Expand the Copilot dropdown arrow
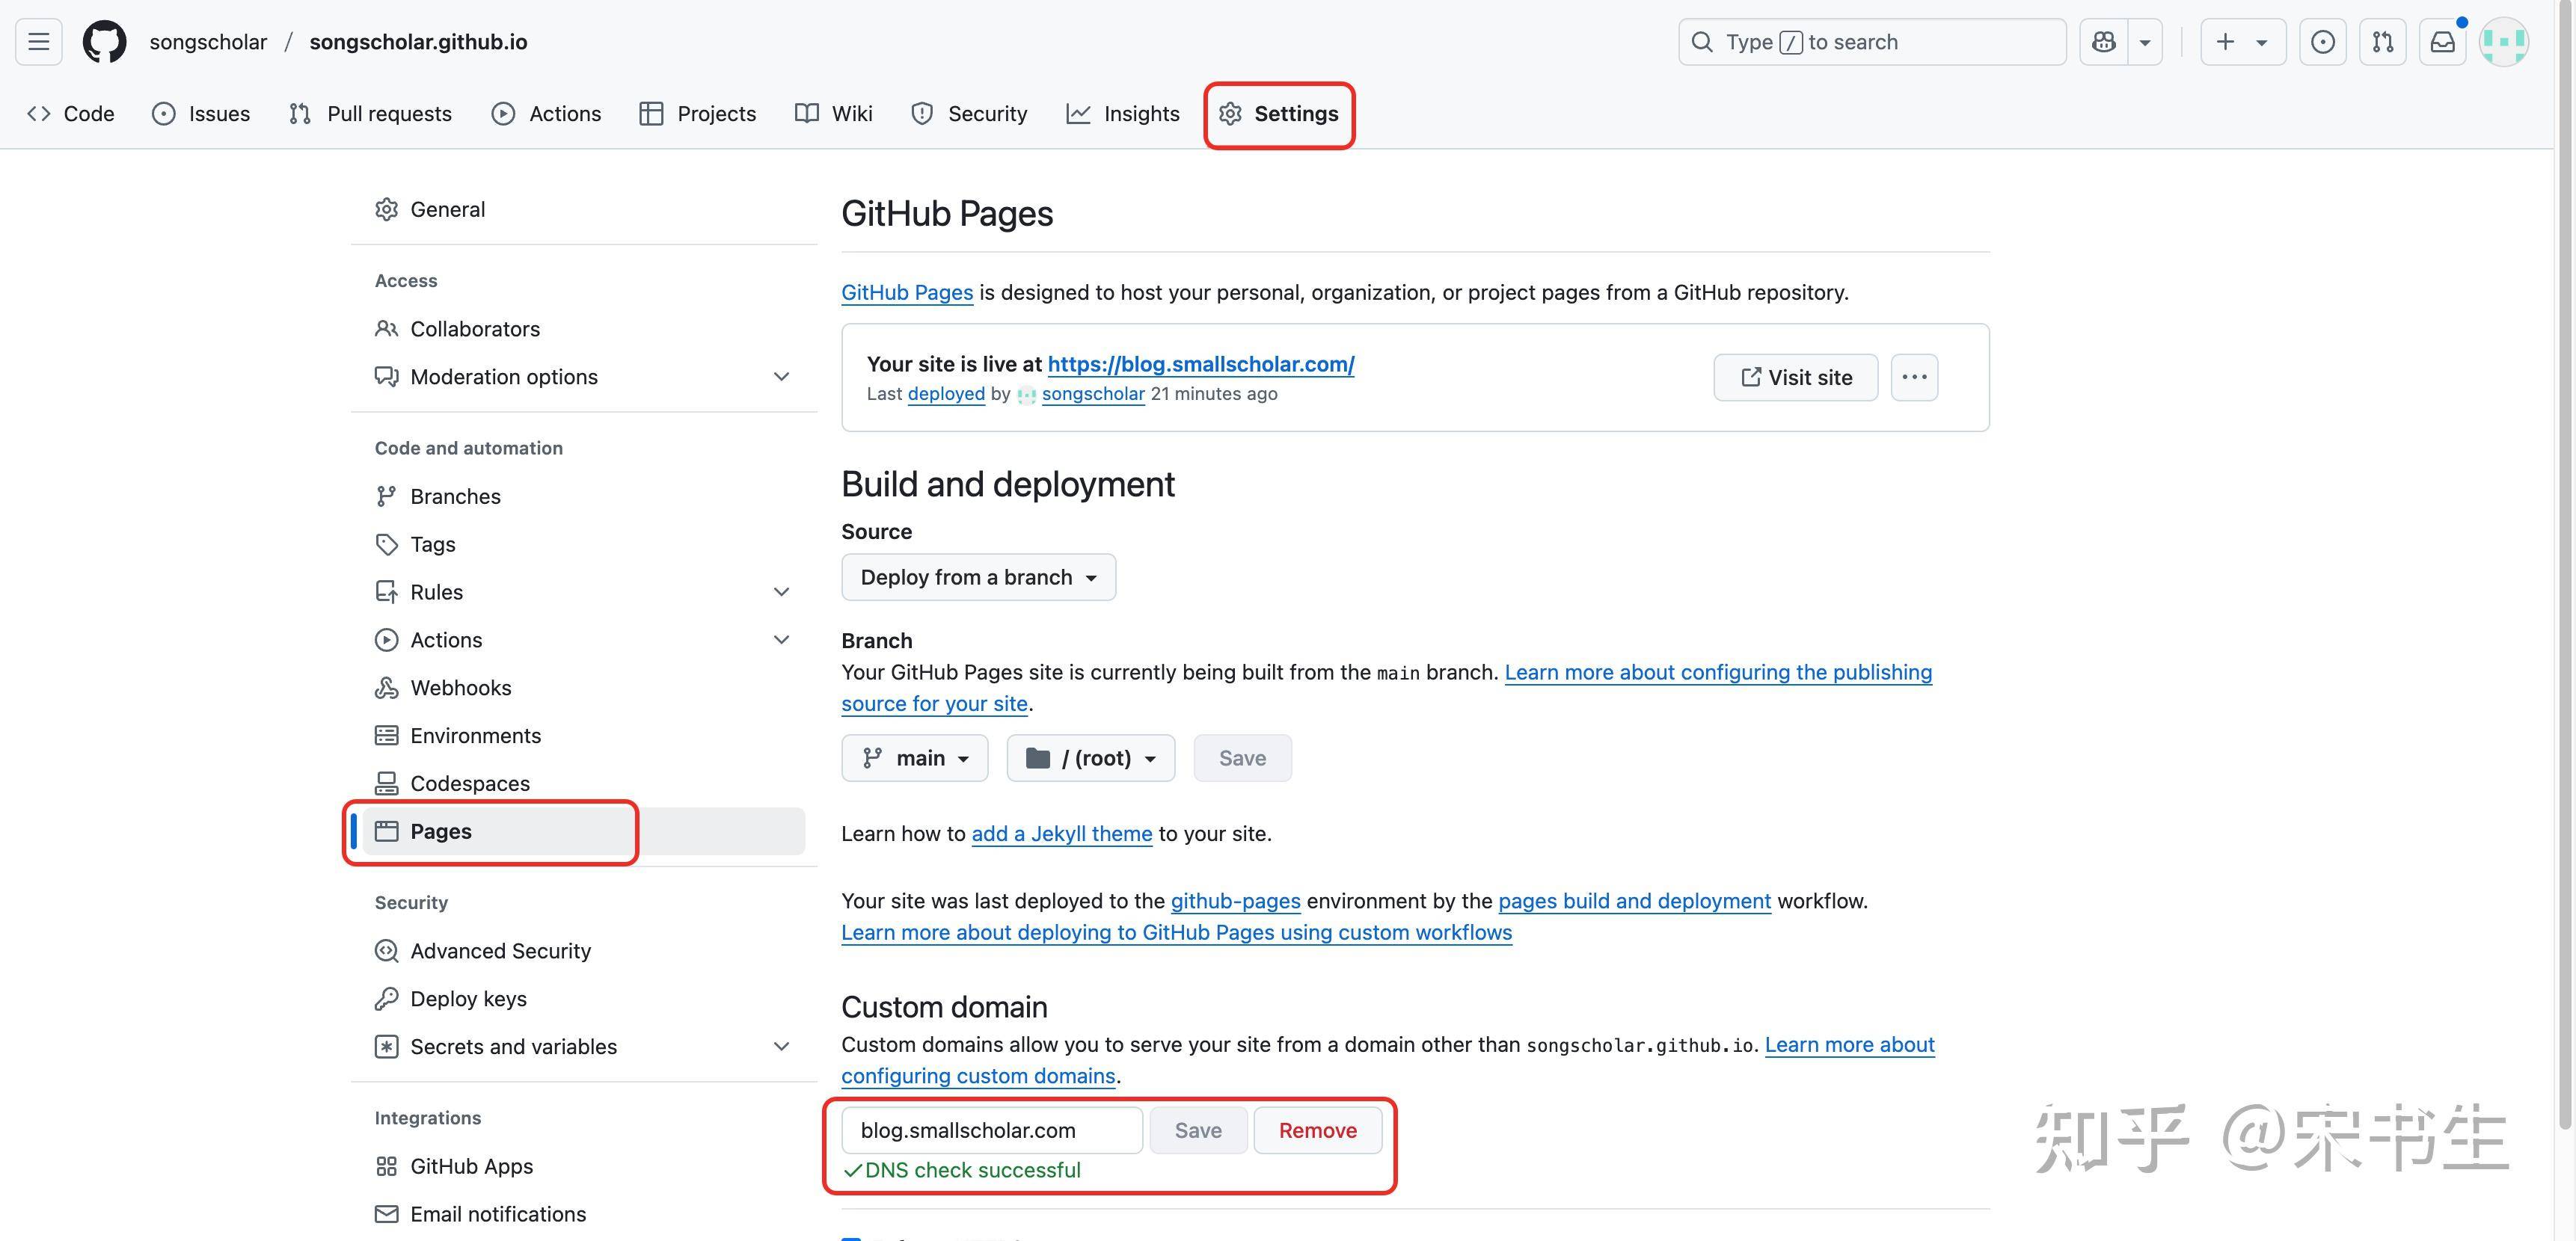Image resolution: width=2576 pixels, height=1241 pixels. 2145,42
